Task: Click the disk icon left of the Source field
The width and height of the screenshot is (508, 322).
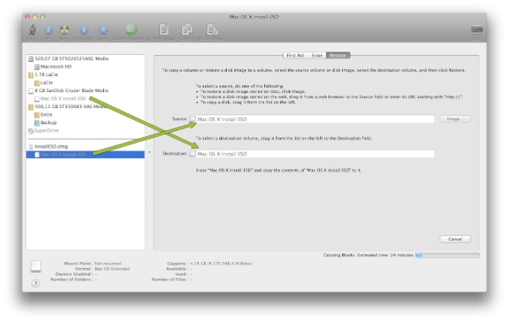Action: [x=192, y=119]
